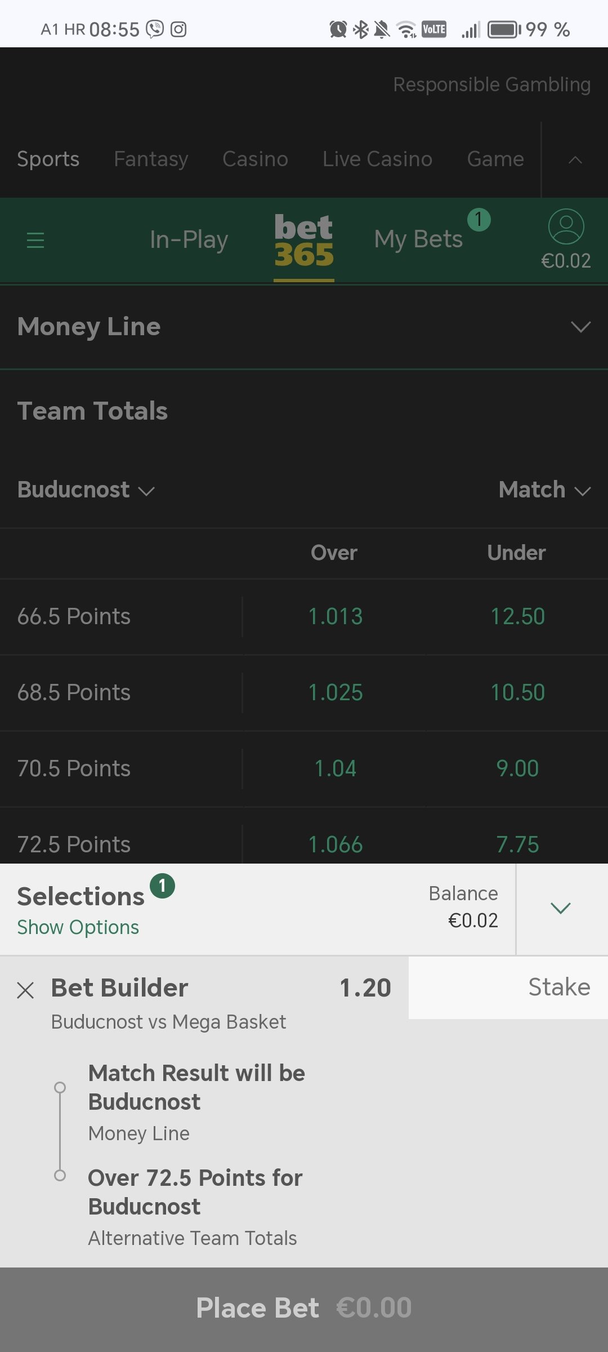Open the hamburger menu icon
The image size is (608, 1352).
pyautogui.click(x=35, y=241)
